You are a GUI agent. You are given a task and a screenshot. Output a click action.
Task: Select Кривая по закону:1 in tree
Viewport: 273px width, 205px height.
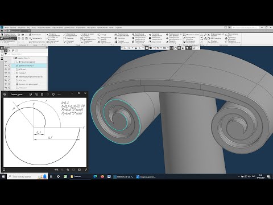[x=26, y=65]
